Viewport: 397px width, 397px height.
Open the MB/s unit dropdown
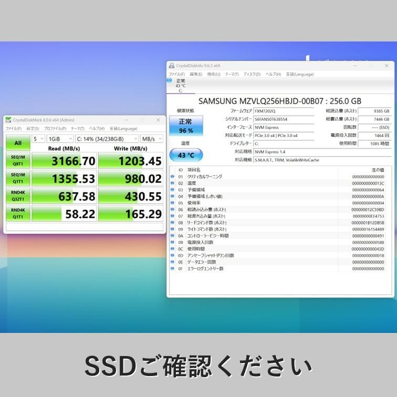pos(151,139)
